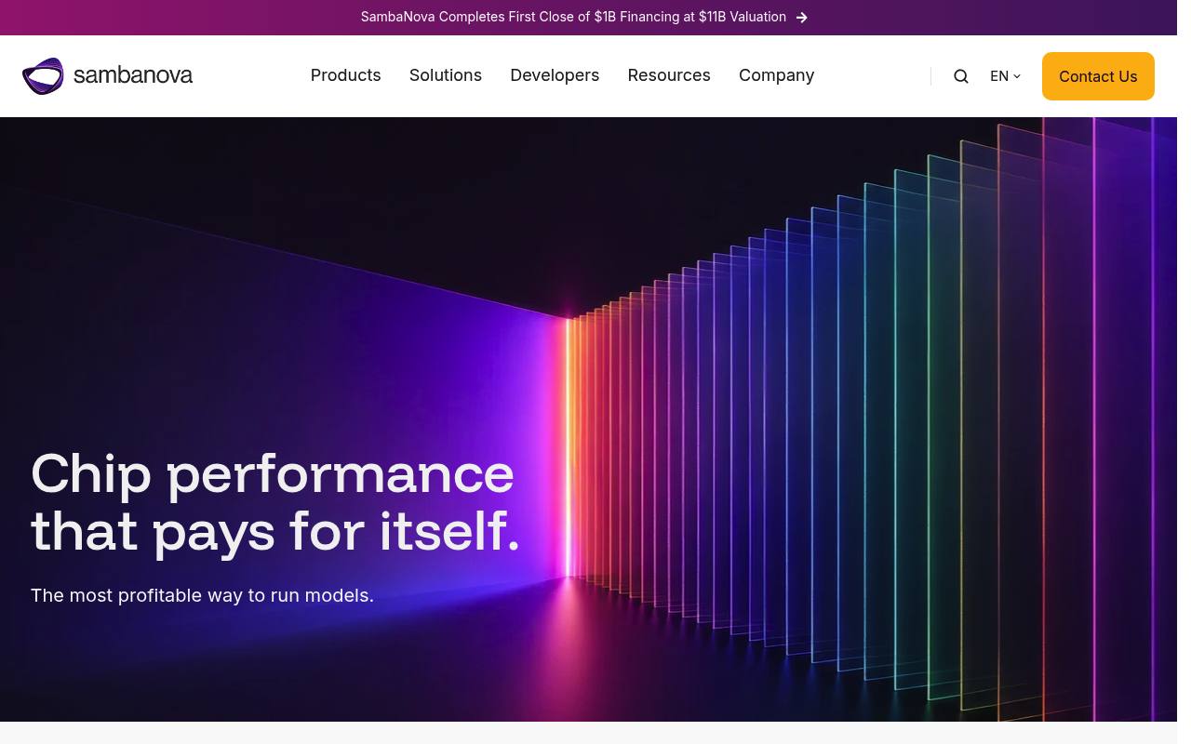Click the yellow Contact Us button

pos(1098,76)
